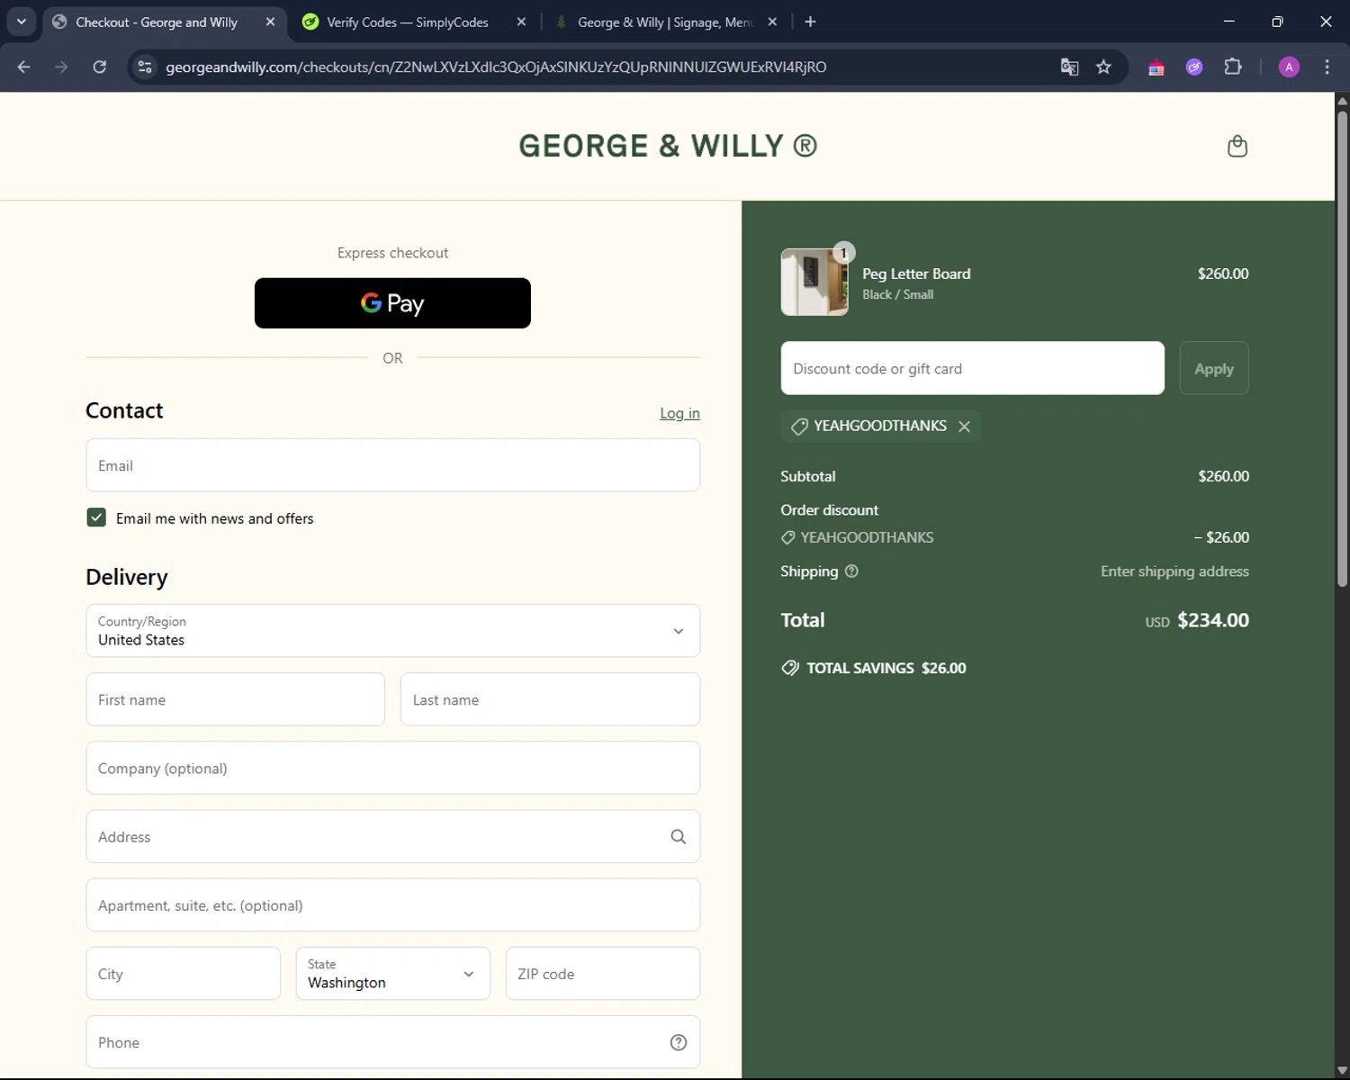Screen dimensions: 1350x1080
Task: Click the forward navigation arrow
Action: tap(61, 67)
